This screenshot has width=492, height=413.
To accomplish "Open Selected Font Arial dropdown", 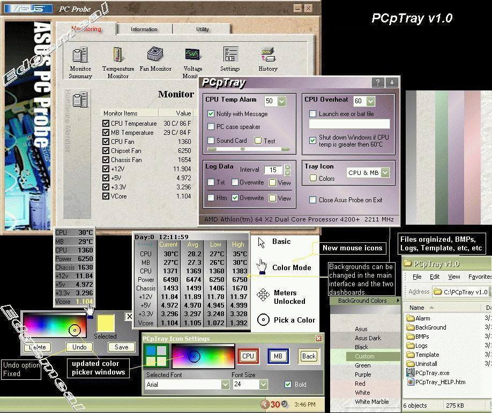I will (225, 384).
